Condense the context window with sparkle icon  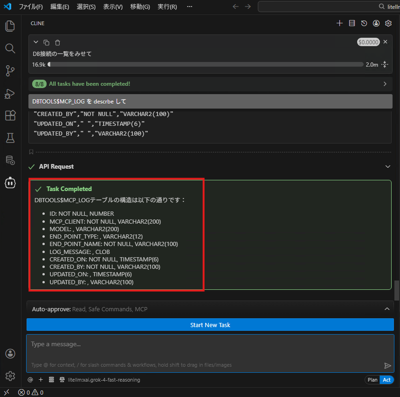(x=385, y=64)
